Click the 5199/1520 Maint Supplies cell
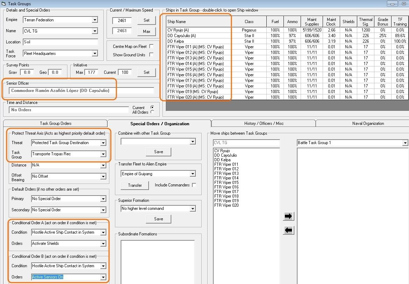 click(x=312, y=30)
